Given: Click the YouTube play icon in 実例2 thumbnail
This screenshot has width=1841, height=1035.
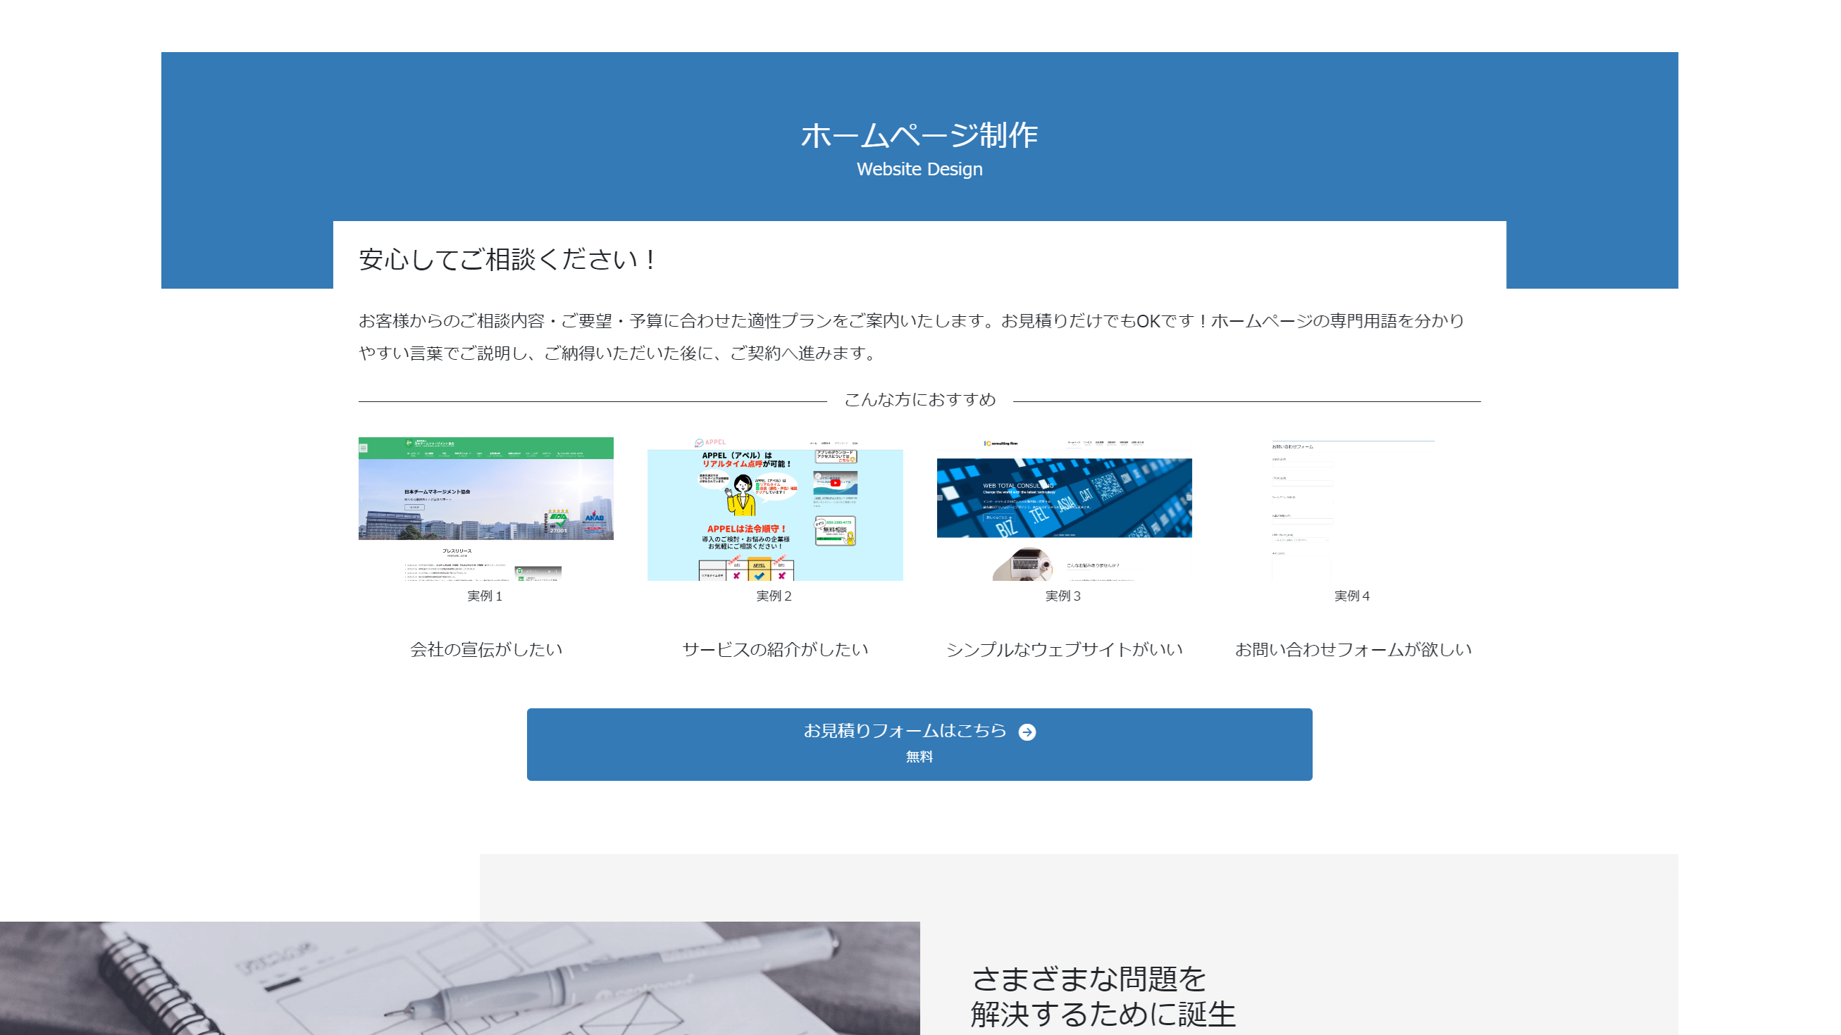Looking at the screenshot, I should click(835, 483).
